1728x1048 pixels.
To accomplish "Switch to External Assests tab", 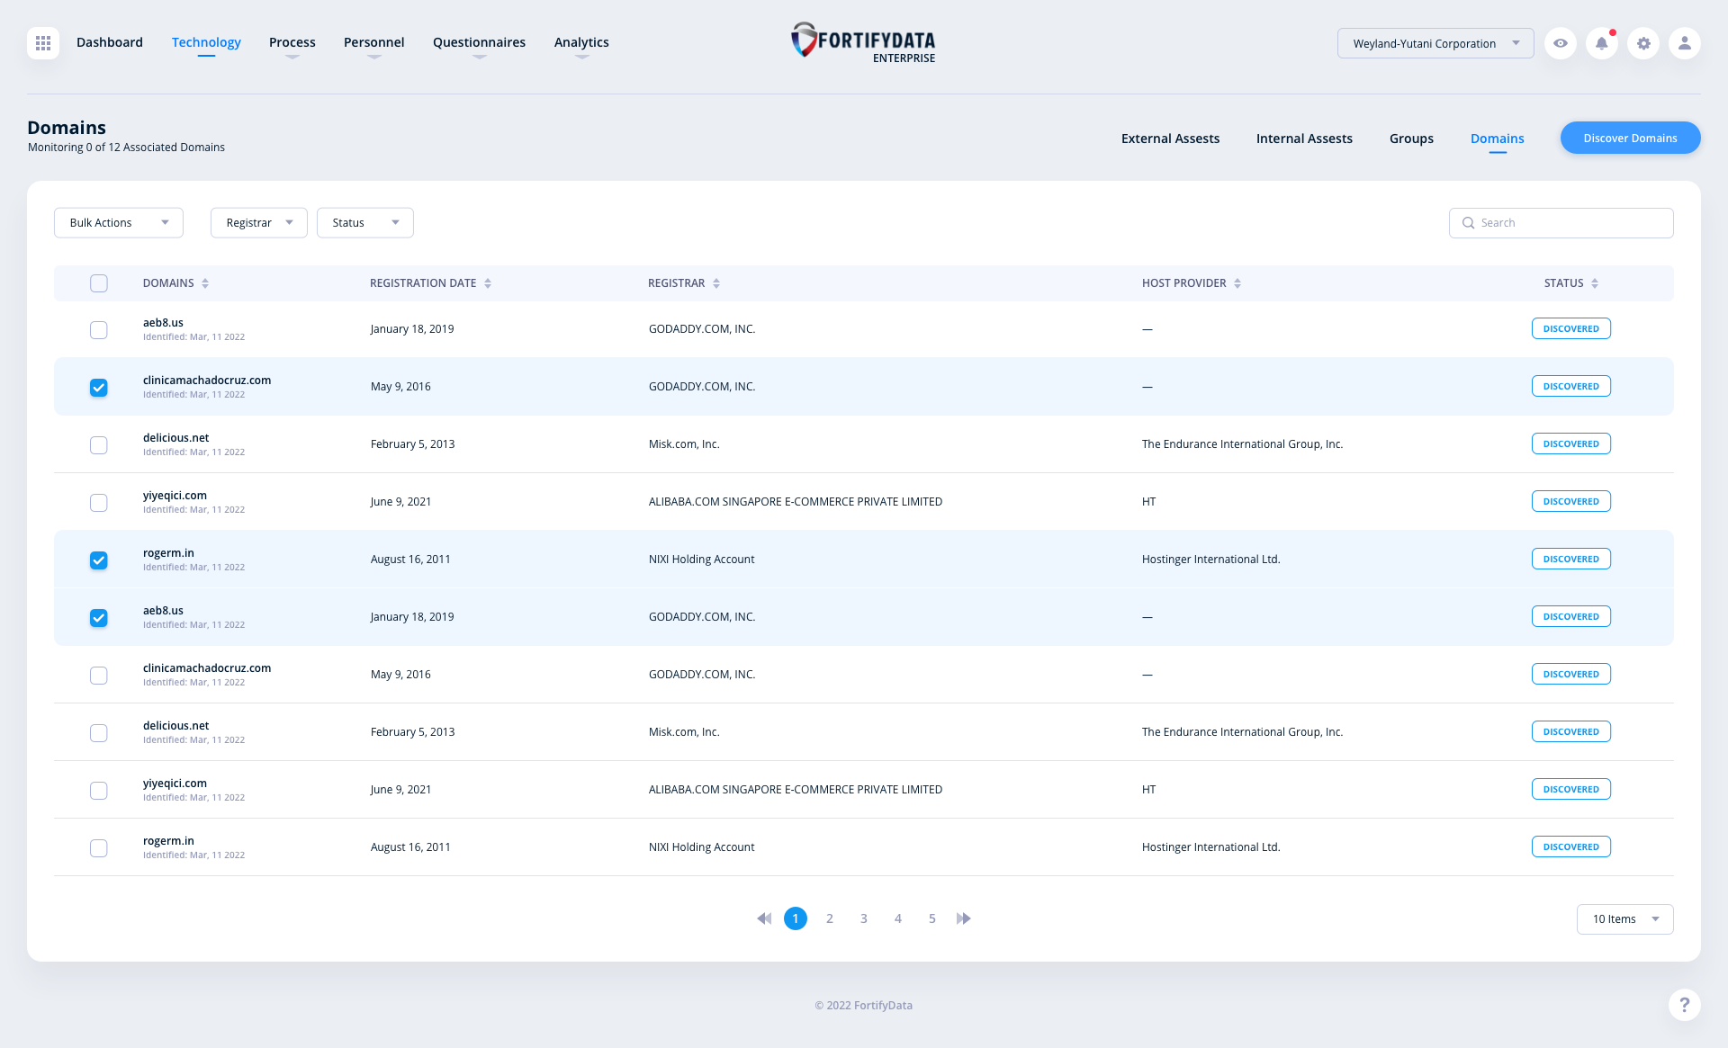I will coord(1170,139).
